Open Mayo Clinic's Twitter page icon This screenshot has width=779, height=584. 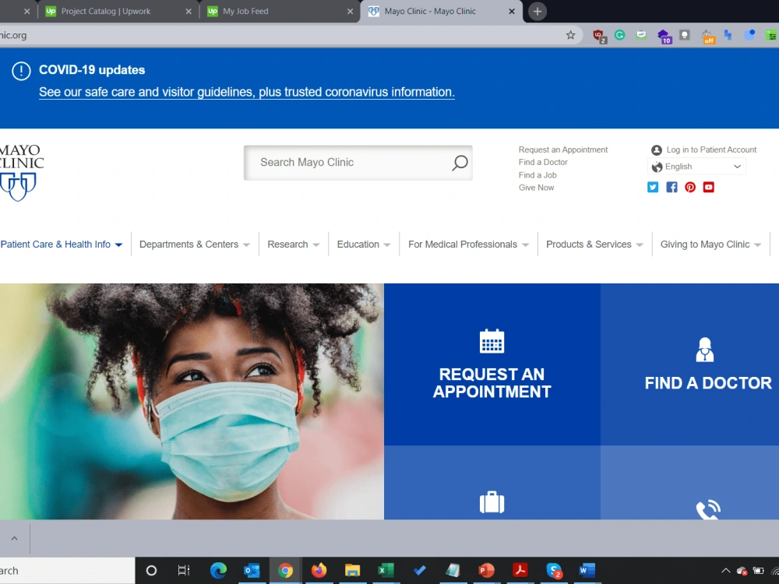point(653,187)
